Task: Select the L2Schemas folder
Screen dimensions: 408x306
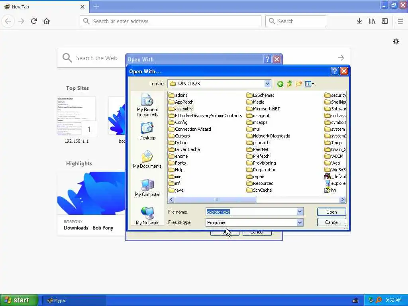Action: [261, 95]
